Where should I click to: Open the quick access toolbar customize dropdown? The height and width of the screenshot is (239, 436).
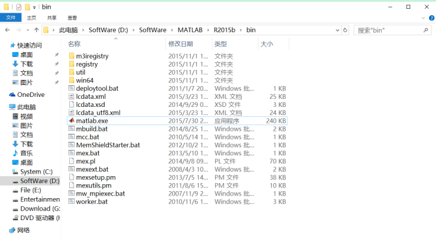[34, 8]
